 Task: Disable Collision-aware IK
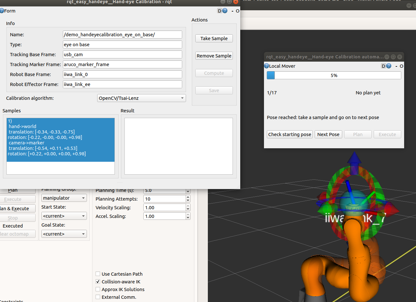pyautogui.click(x=98, y=281)
